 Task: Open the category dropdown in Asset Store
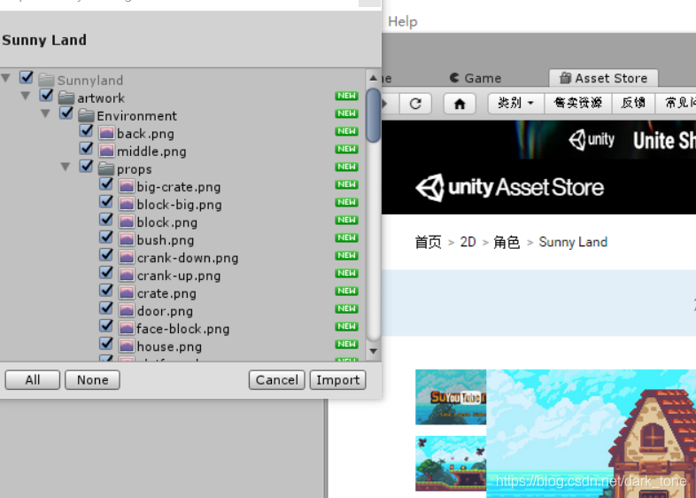pos(515,104)
